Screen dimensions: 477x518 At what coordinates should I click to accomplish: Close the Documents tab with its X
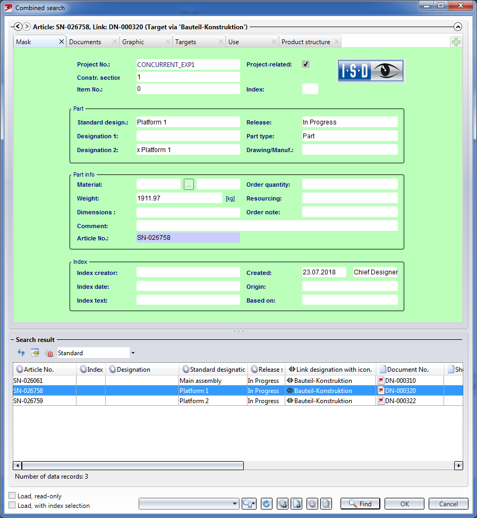pyautogui.click(x=114, y=42)
